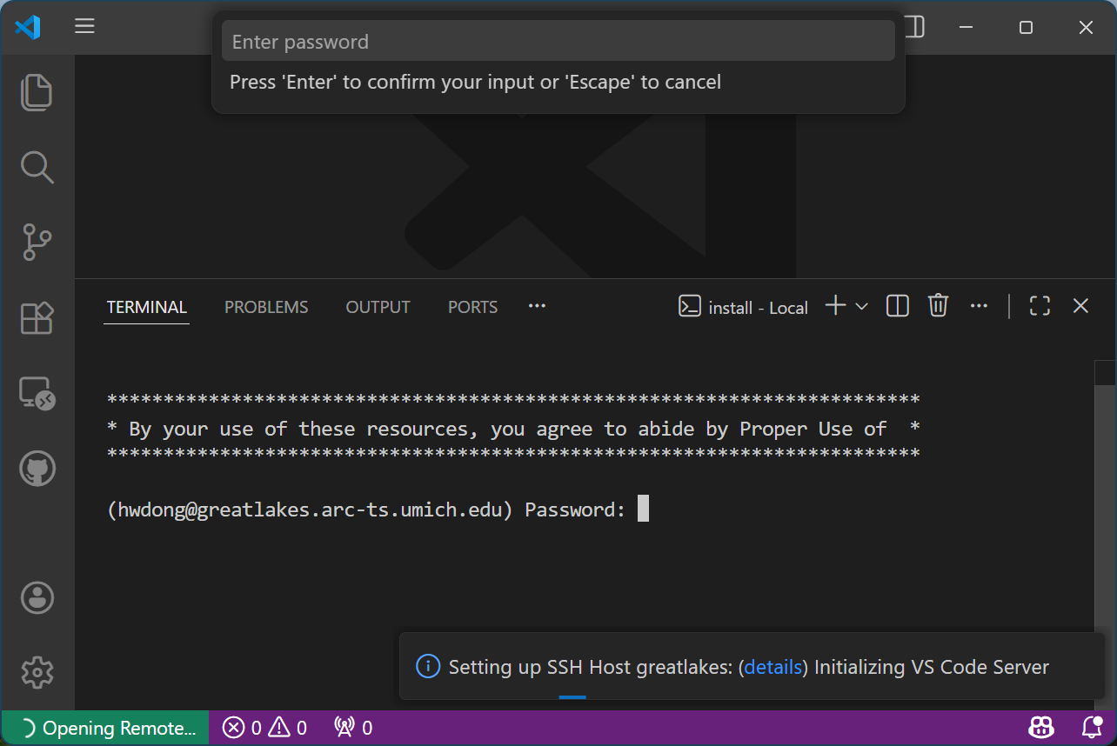Open the GitHub view in the activity bar
The width and height of the screenshot is (1117, 746).
(37, 468)
